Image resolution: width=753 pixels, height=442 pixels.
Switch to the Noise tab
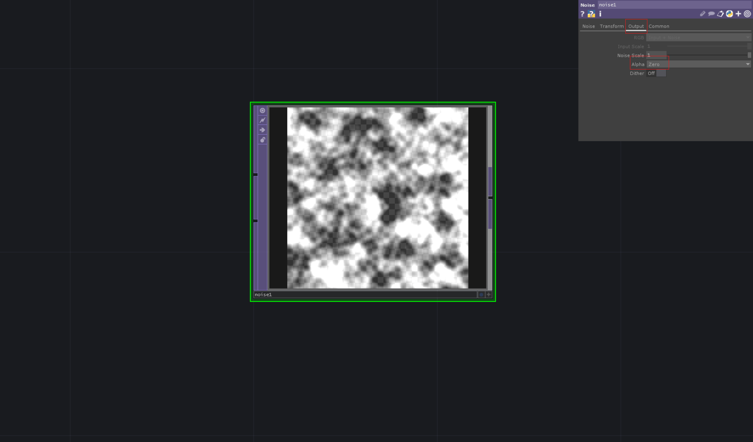588,26
